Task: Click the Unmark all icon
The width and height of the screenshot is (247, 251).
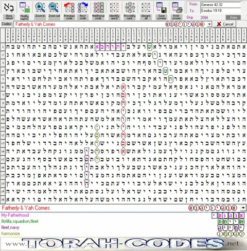Action: [x=146, y=8]
